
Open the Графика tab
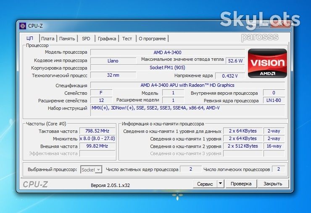[107, 39]
